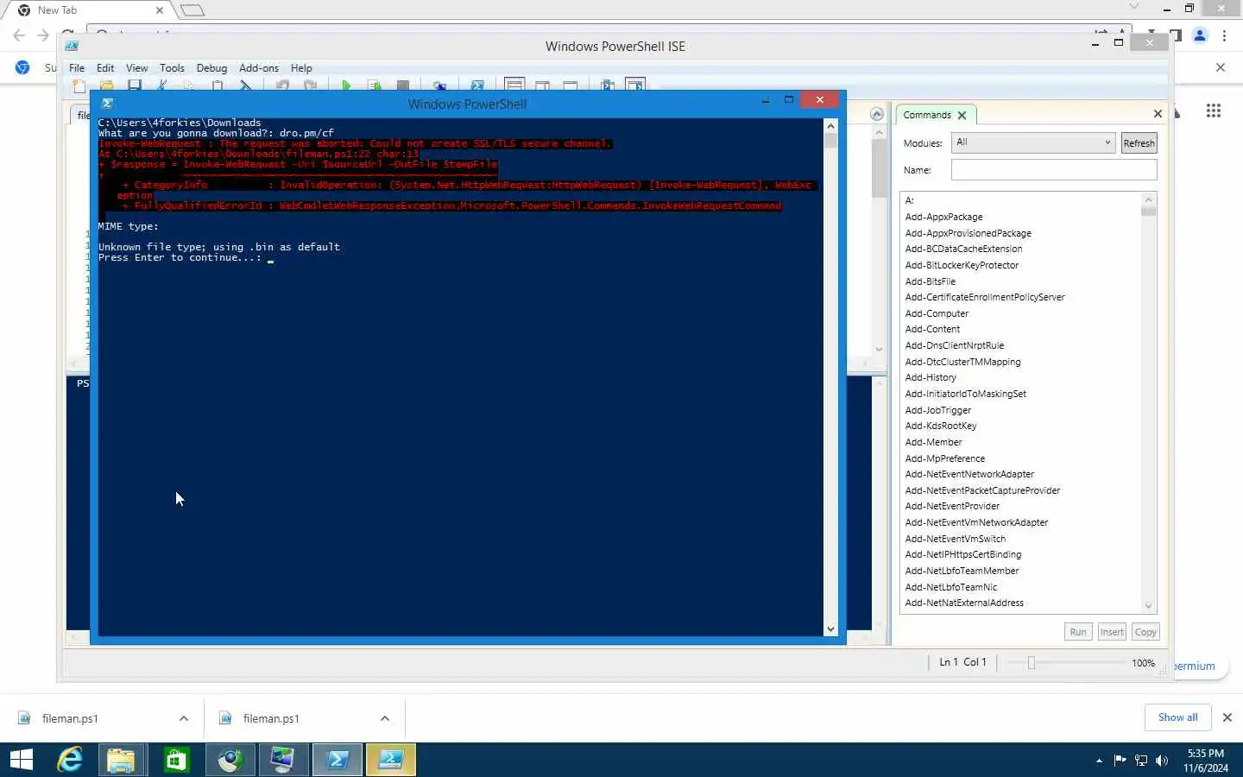Click Show all downloads button
Screen dimensions: 1243x777
coord(1177,717)
